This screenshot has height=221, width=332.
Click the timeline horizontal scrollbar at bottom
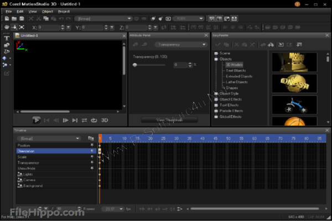[255, 209]
